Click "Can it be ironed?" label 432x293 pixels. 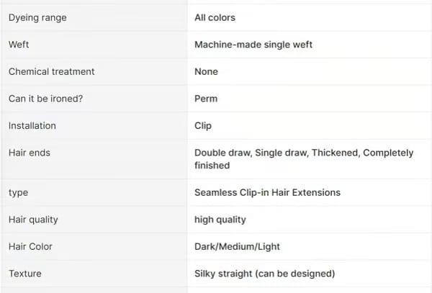pos(45,99)
